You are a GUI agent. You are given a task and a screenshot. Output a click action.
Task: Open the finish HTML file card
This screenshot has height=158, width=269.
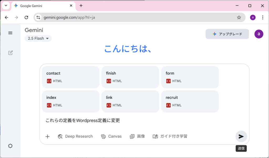[130, 77]
